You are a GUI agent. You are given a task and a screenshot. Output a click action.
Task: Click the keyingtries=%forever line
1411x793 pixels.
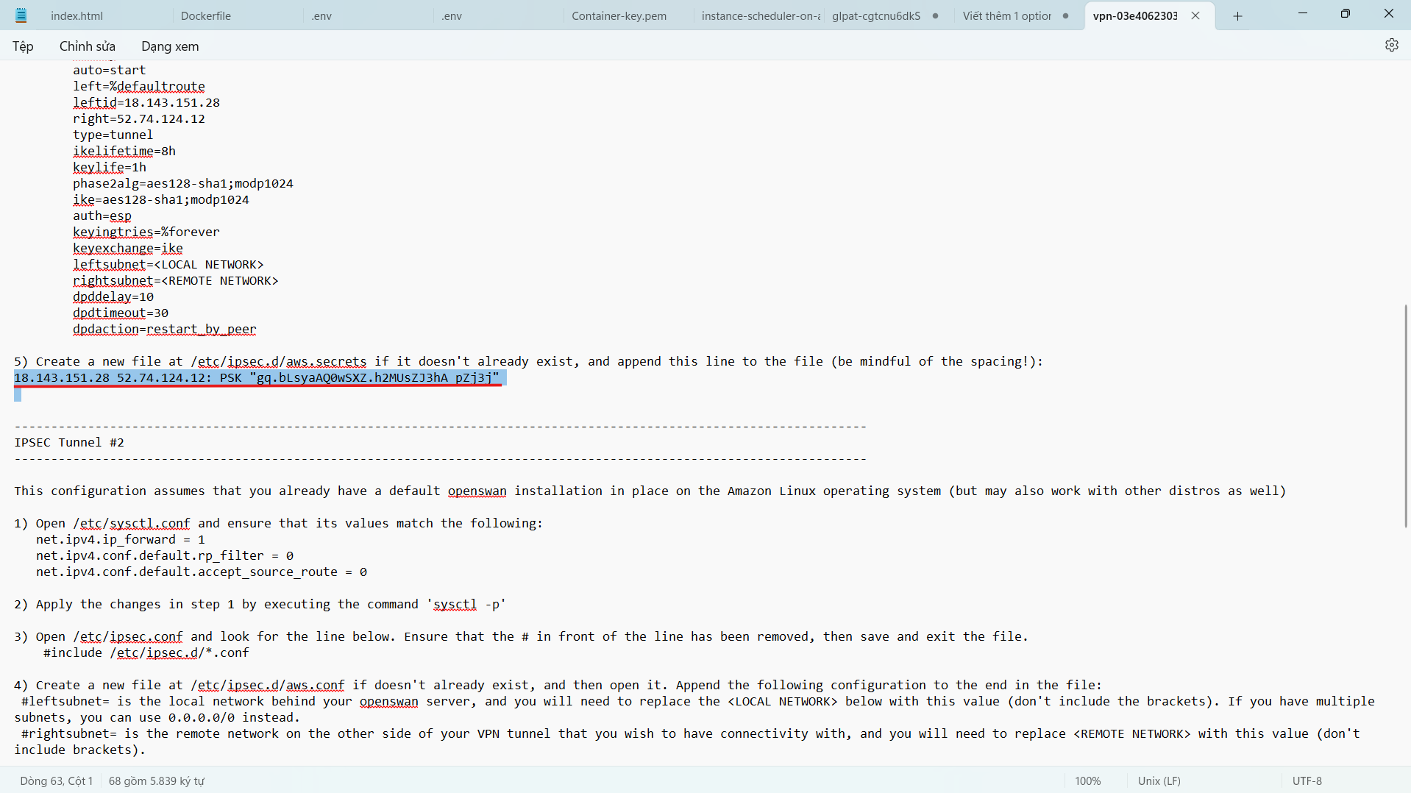tap(146, 232)
